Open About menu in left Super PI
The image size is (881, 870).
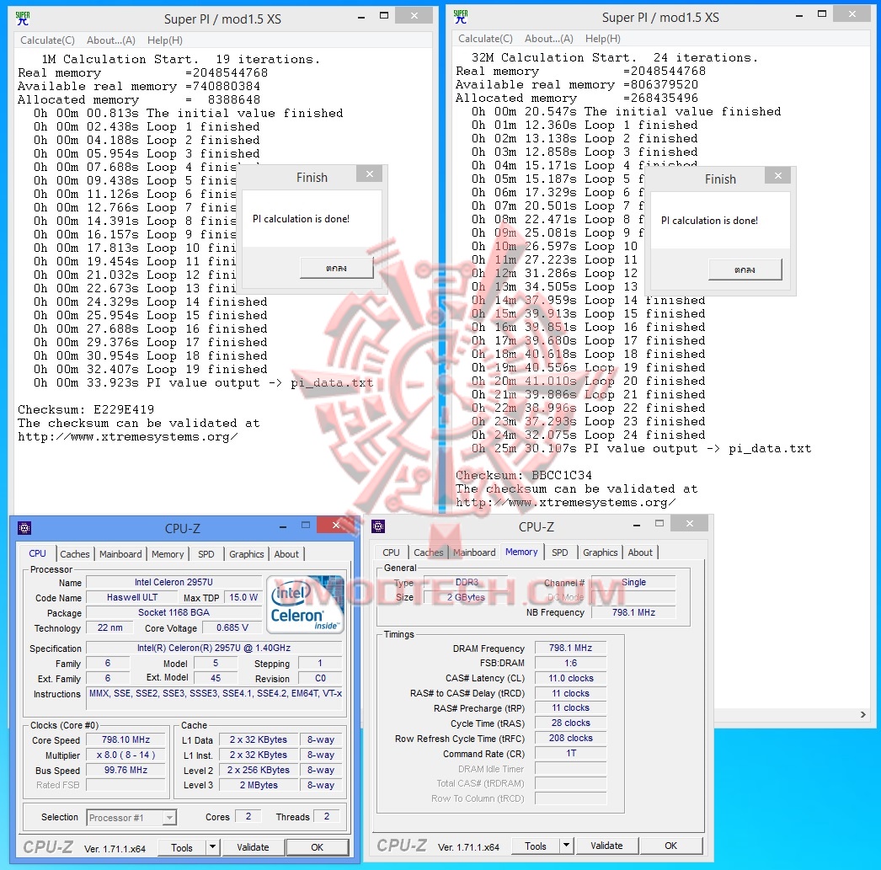coord(110,40)
